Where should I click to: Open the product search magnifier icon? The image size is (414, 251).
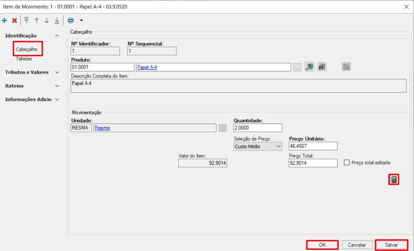pos(309,67)
